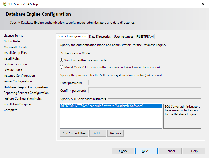209x158 pixels.
Task: Click the License Terms step
Action: tap(13, 36)
